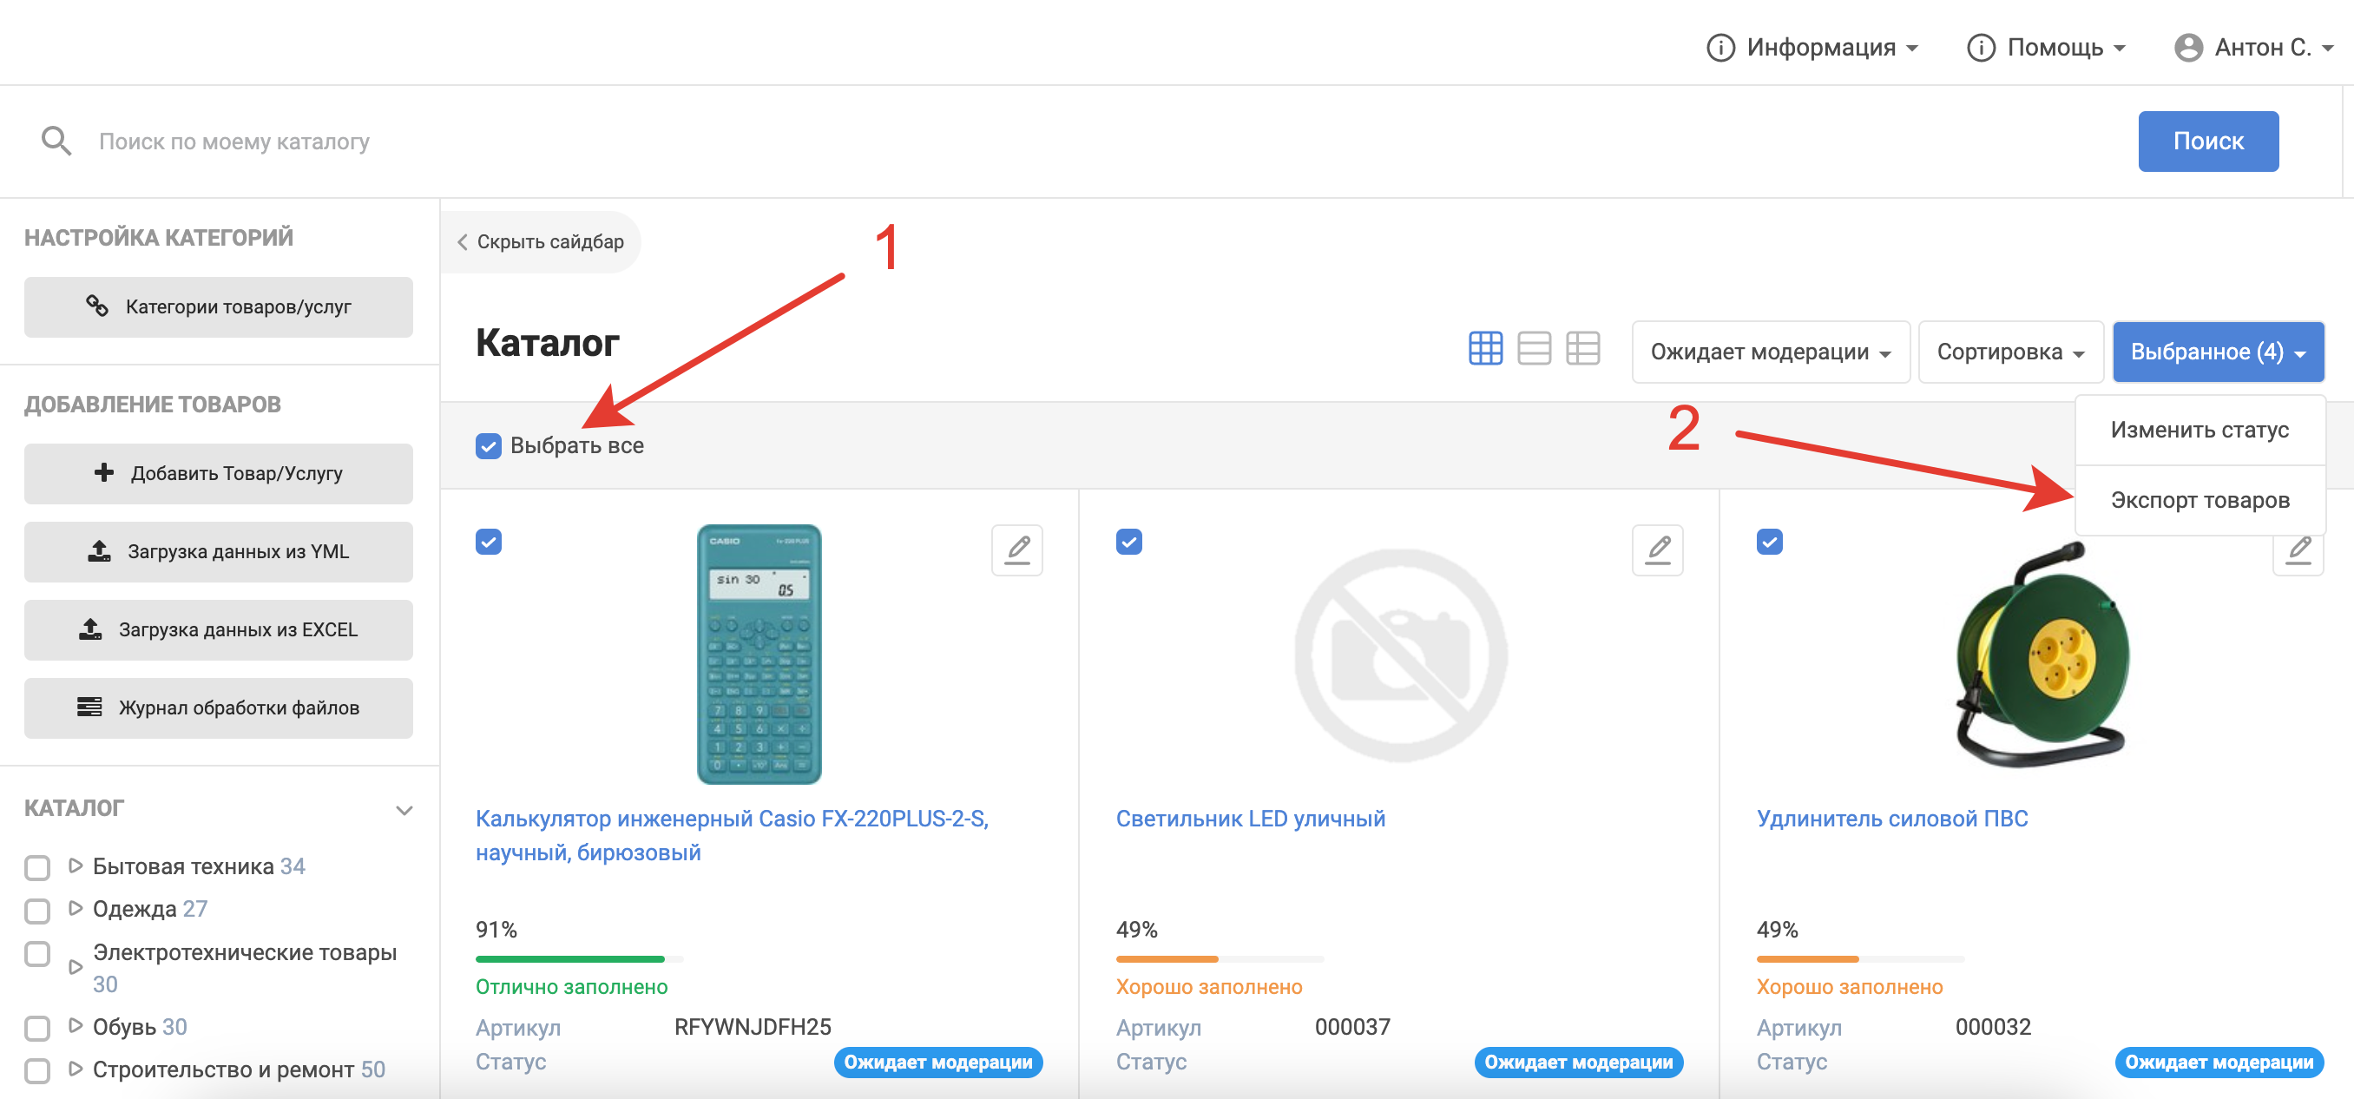Viewport: 2354px width, 1099px height.
Task: Click the Информация info circle icon
Action: point(1719,48)
